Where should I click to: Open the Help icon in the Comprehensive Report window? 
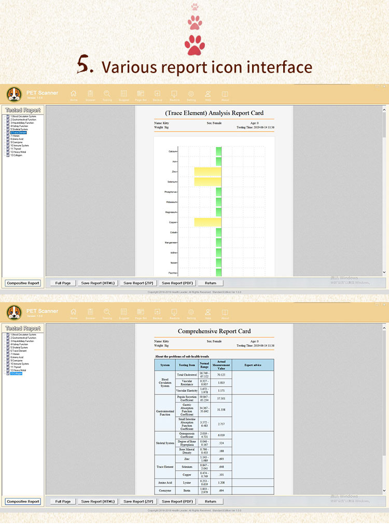click(x=207, y=314)
